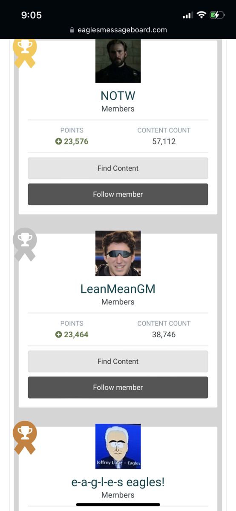Open NOTW's avatar picture
Screen dimensions: 236x511
(118, 61)
